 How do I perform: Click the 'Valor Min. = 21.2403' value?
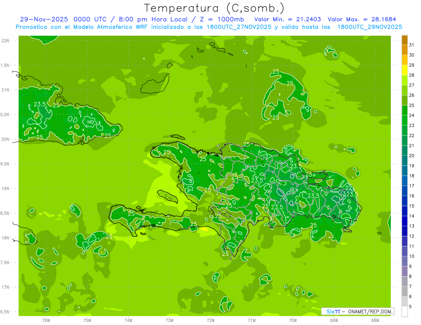tap(287, 19)
